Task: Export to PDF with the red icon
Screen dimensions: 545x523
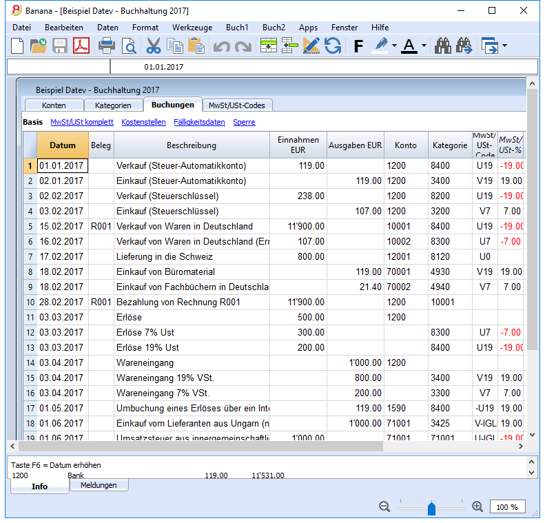Action: (x=81, y=46)
